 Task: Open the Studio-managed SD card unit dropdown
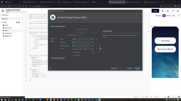click(x=94, y=49)
